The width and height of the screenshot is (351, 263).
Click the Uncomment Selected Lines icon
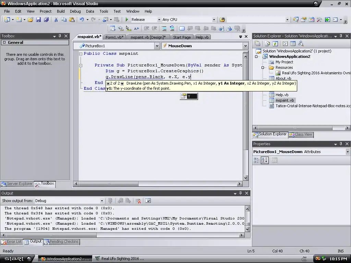pyautogui.click(x=172, y=28)
